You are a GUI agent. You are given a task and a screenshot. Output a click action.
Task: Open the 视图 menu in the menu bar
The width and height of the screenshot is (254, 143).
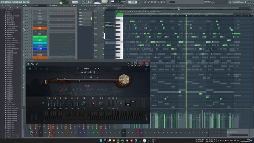[17, 2]
